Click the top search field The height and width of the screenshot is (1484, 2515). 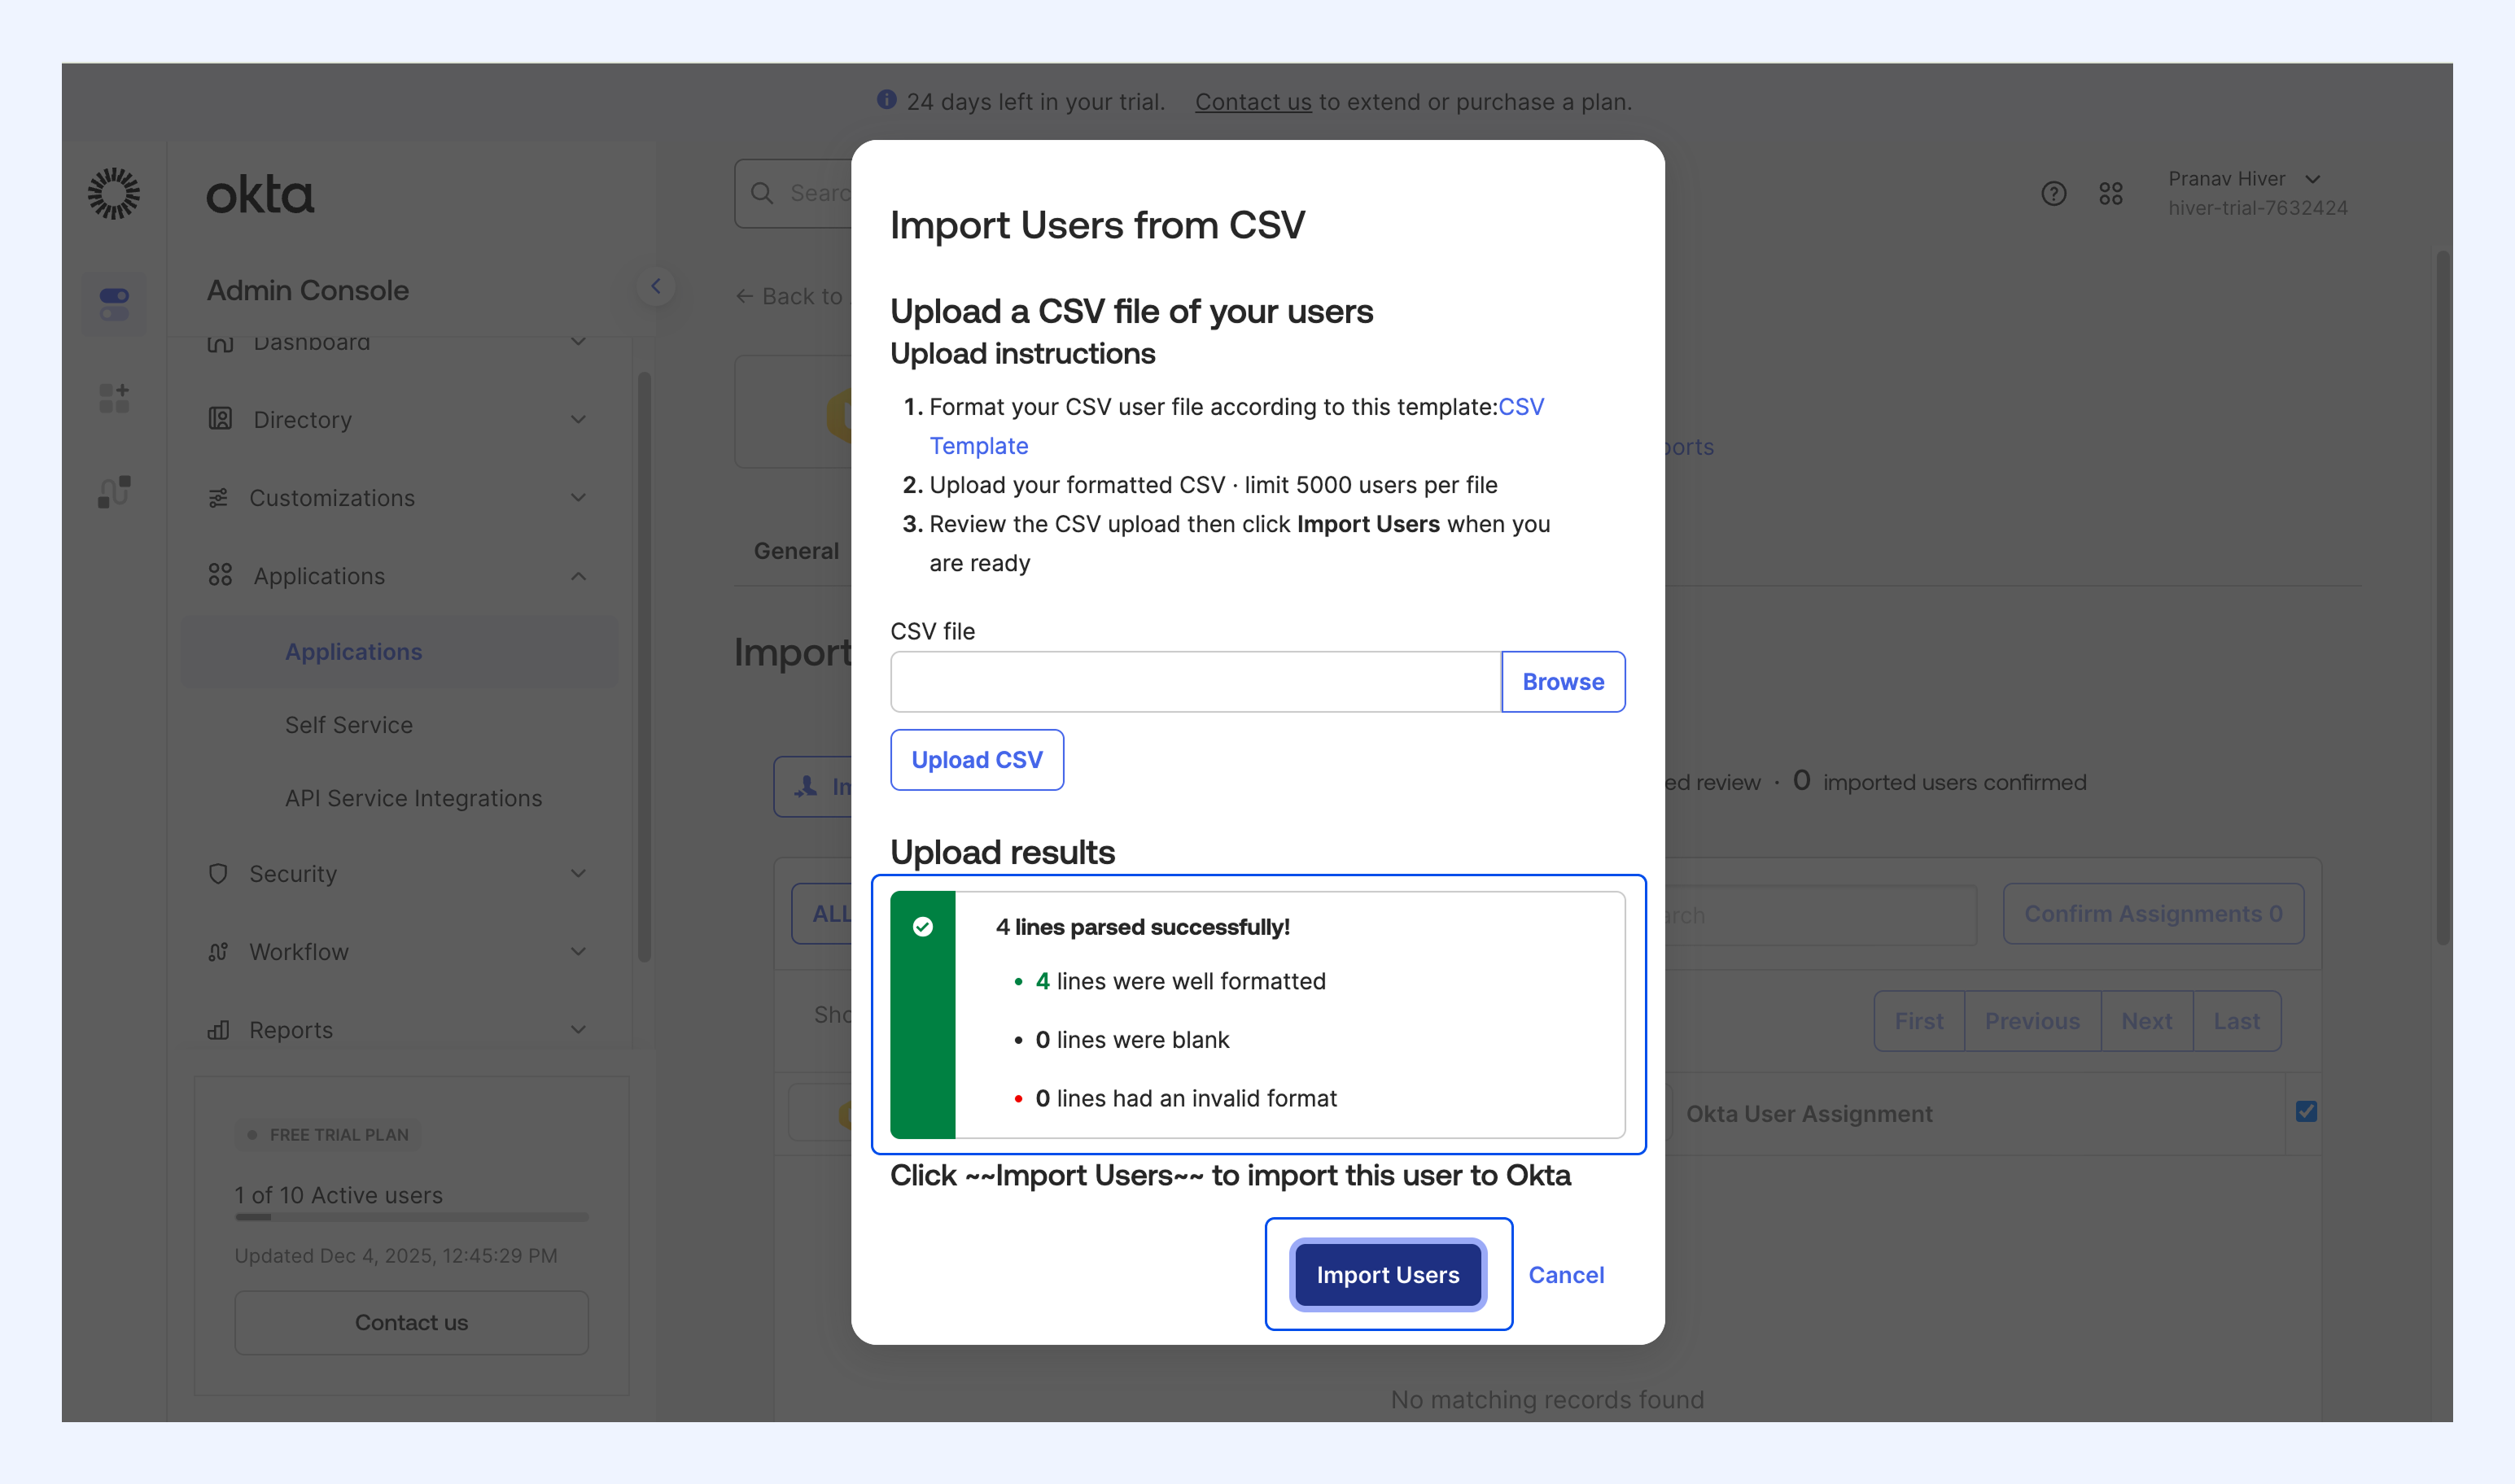click(794, 193)
